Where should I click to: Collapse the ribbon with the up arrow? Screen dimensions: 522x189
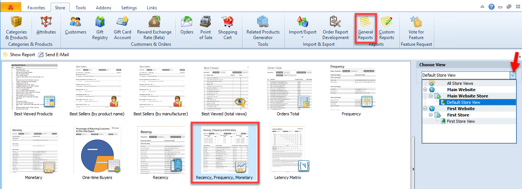click(483, 7)
